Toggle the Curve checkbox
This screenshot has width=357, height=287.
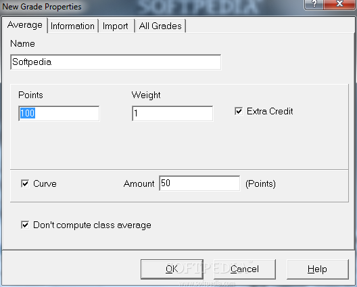coord(25,183)
